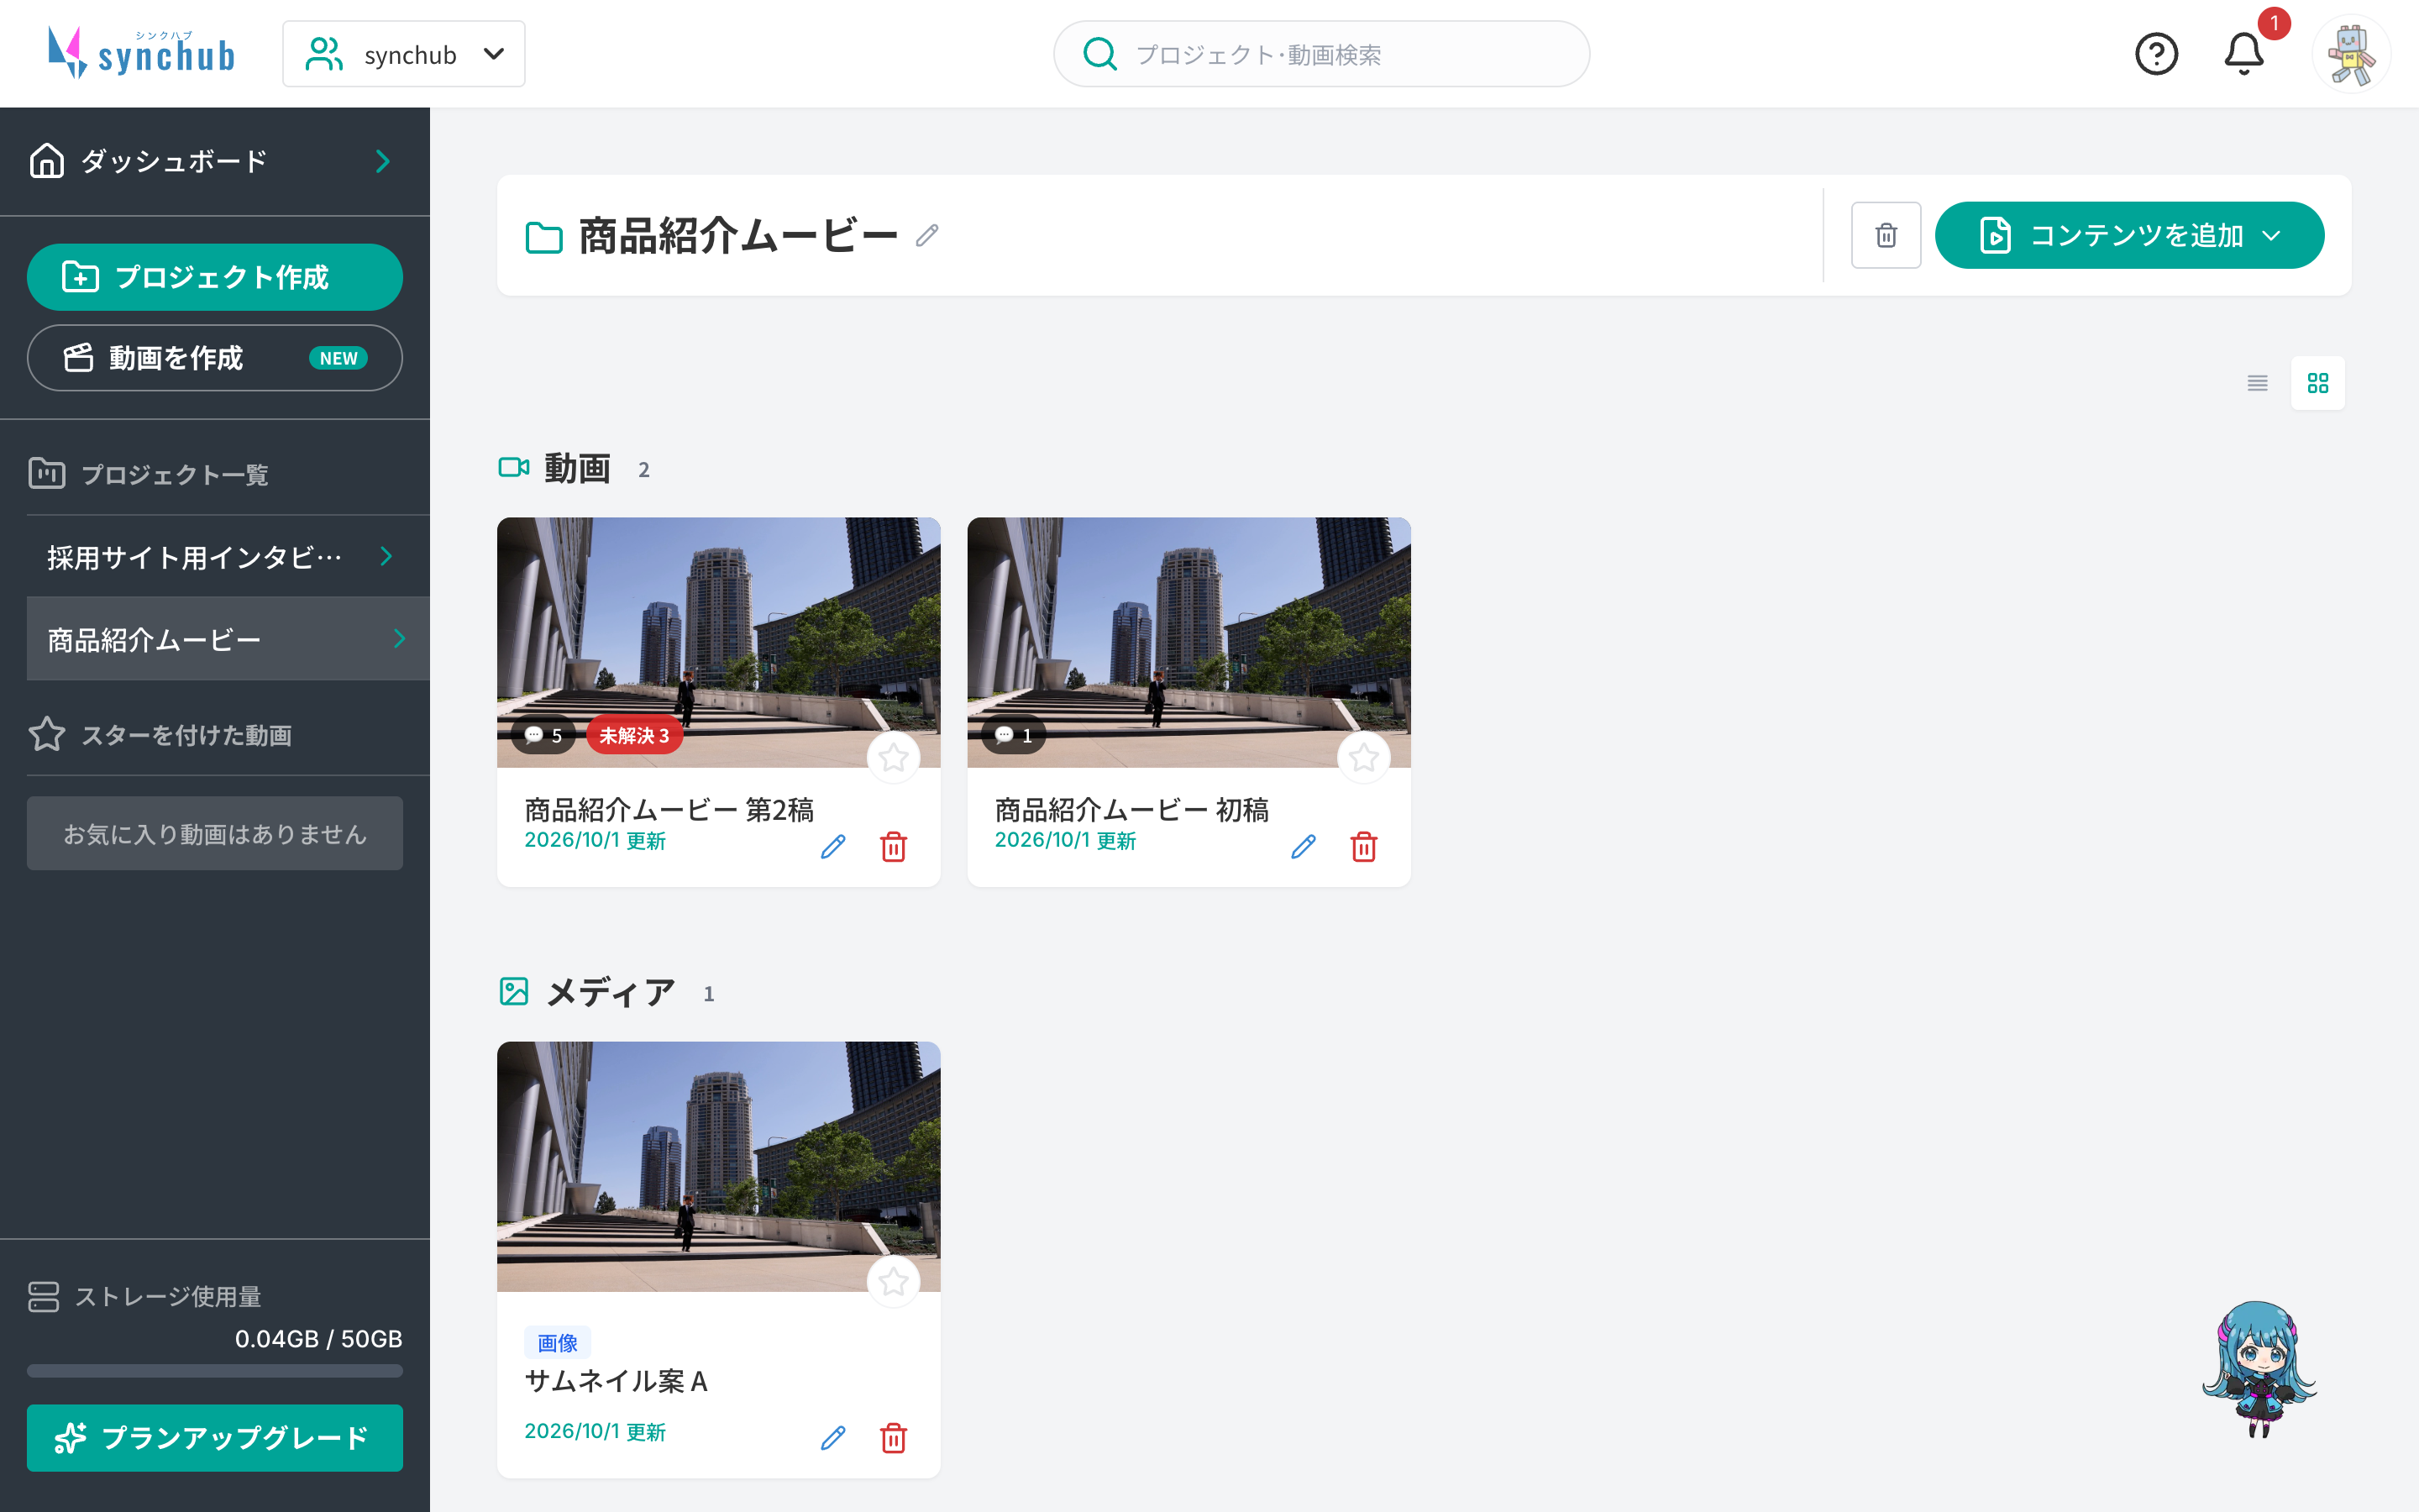Switch to list view
Screen dimensions: 2419x1512
[2257, 383]
